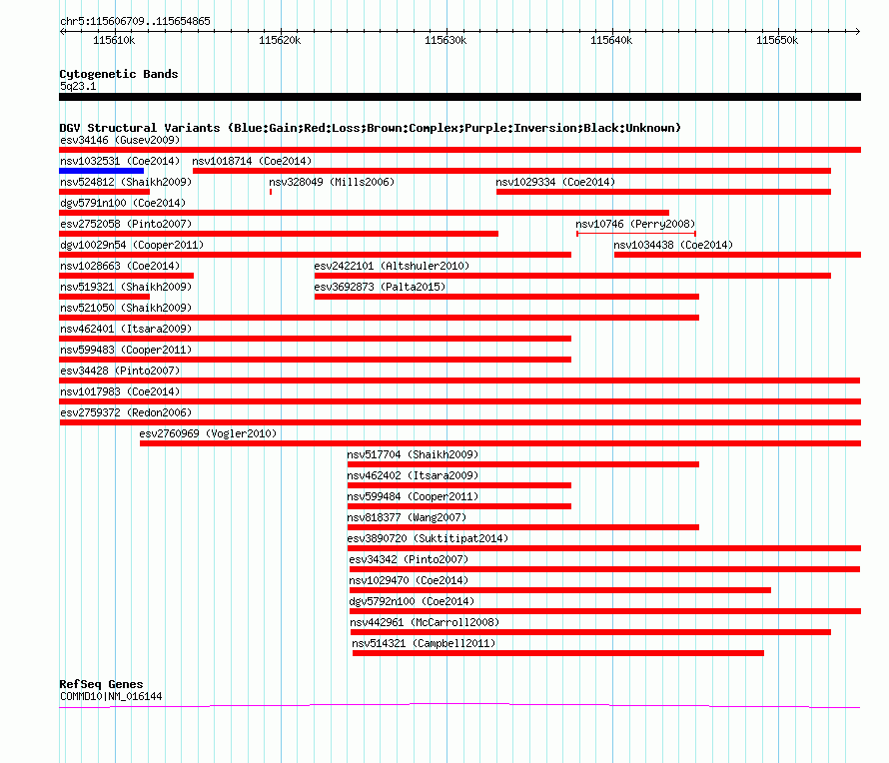Click nsv442961 (McCarroll2008) label

(425, 622)
